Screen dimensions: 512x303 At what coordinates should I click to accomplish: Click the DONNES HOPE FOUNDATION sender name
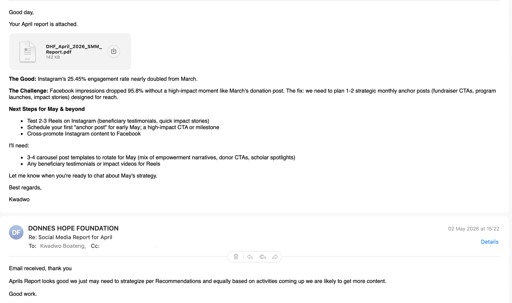click(x=73, y=228)
